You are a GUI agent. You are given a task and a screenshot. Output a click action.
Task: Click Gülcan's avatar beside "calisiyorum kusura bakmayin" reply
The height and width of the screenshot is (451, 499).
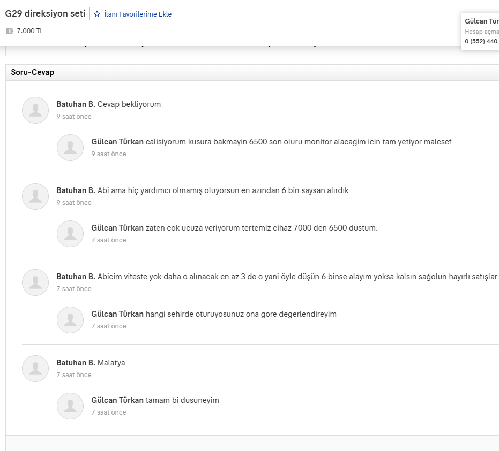click(x=70, y=148)
